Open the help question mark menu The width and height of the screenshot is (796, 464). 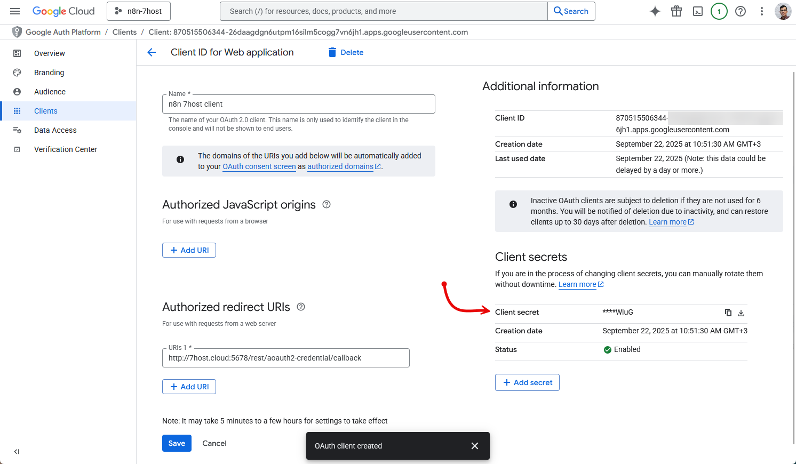pos(741,11)
